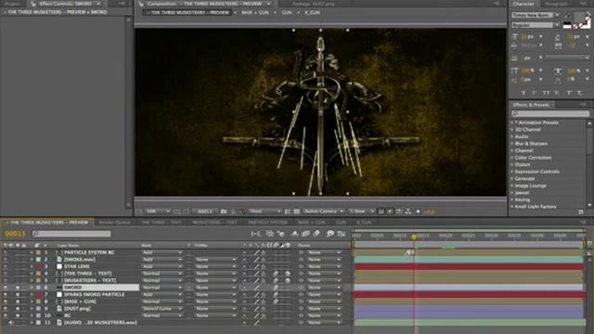The image size is (594, 334).
Task: Open the Active Camera view dropdown
Action: click(x=323, y=212)
